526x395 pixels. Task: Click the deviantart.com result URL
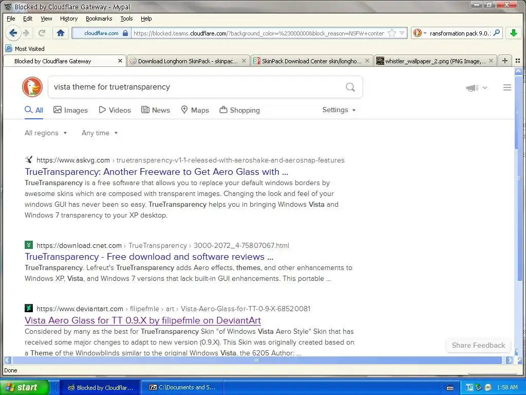[x=173, y=309]
